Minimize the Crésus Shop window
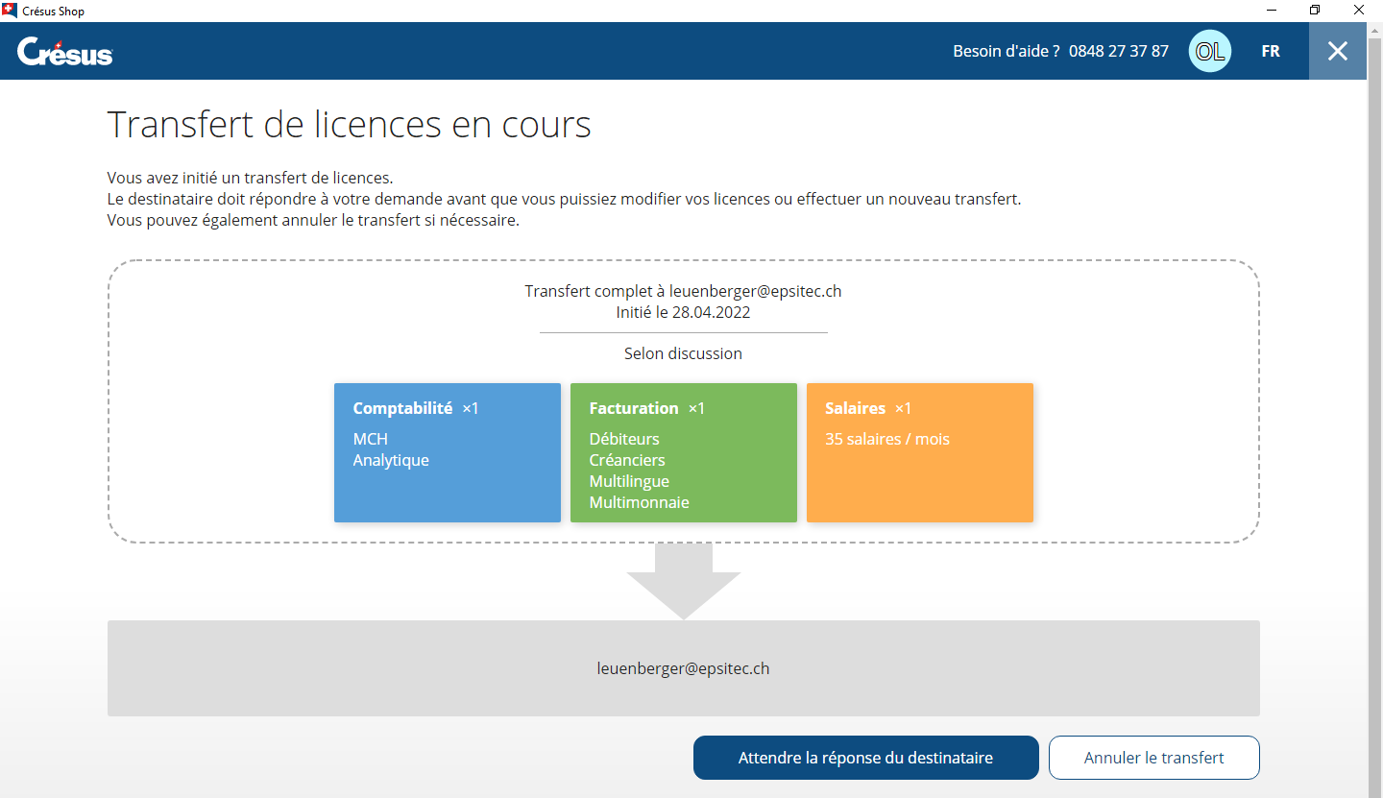This screenshot has height=798, width=1383. (1270, 11)
